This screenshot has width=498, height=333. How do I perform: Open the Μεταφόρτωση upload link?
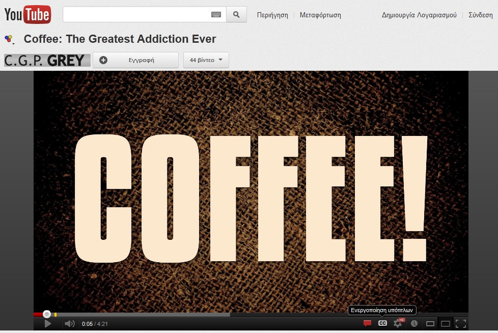[320, 15]
